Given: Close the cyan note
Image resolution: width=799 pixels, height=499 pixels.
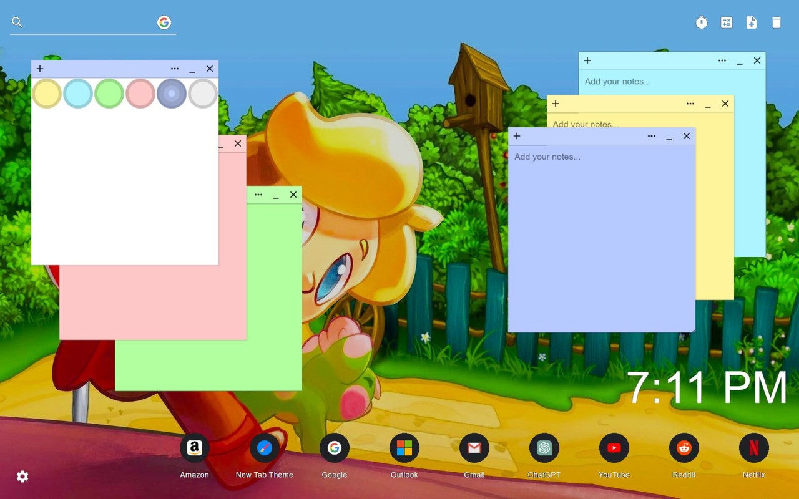Looking at the screenshot, I should (757, 61).
